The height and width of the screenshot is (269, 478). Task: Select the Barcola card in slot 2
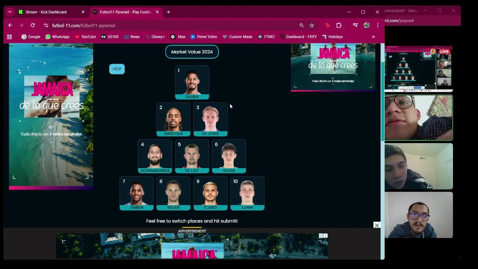click(x=173, y=120)
